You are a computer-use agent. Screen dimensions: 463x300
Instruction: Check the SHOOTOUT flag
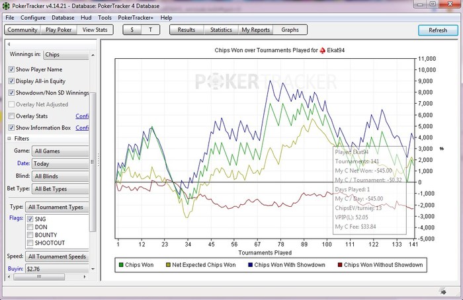(30, 243)
